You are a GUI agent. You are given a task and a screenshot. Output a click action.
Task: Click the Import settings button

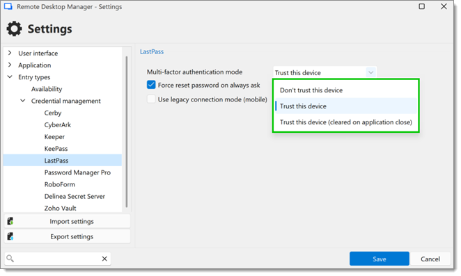(x=68, y=221)
